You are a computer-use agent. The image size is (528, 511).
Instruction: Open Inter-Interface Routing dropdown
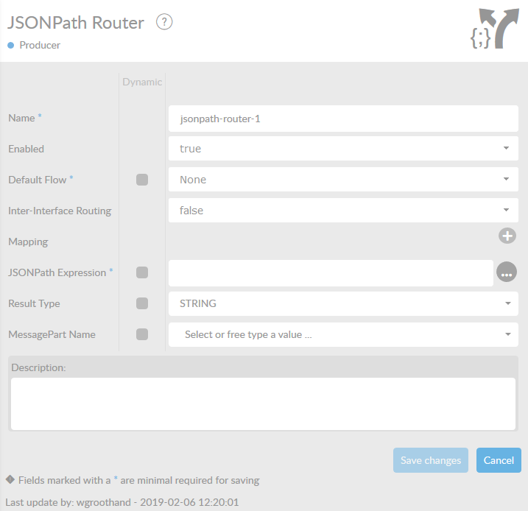click(342, 211)
